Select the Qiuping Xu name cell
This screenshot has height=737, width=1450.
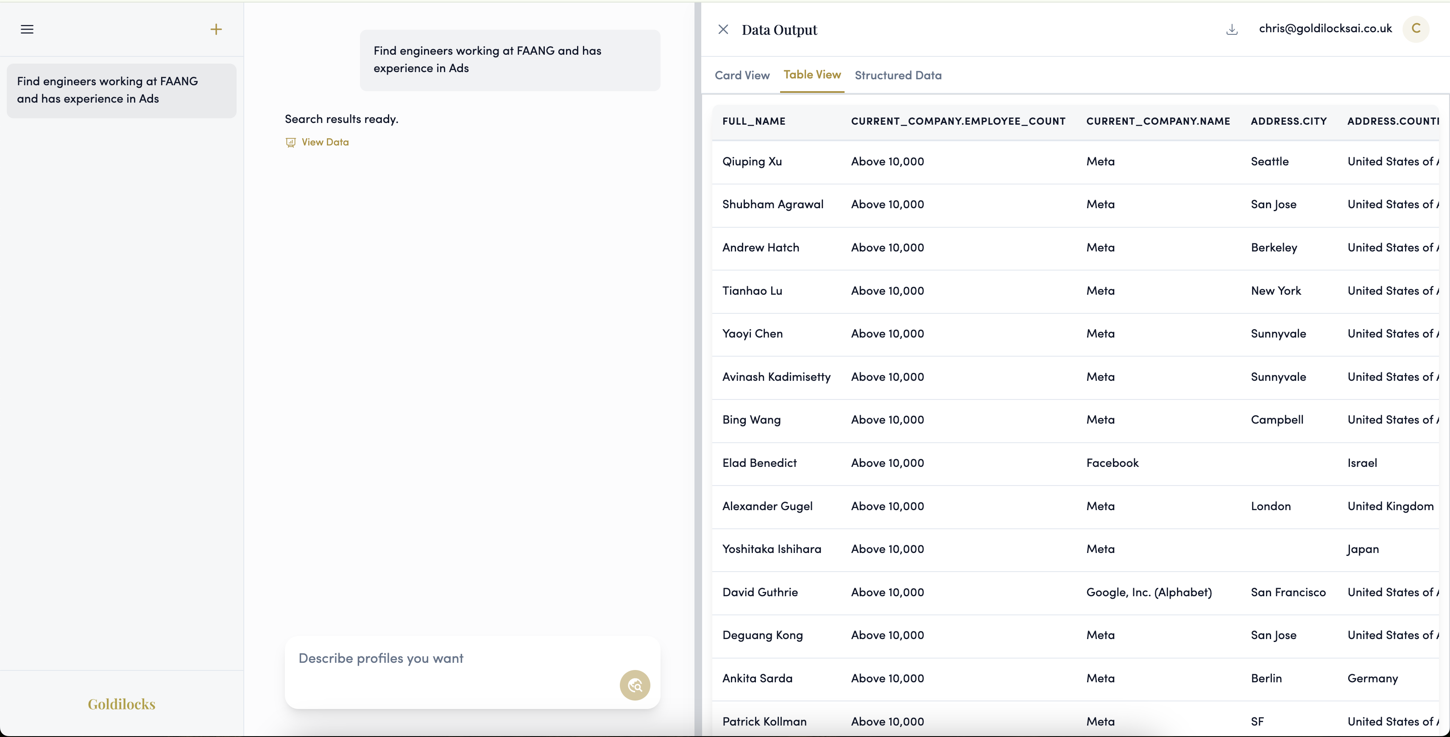[x=752, y=162]
